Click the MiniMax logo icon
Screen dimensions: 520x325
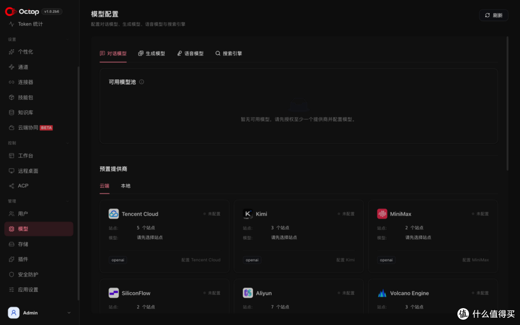click(x=382, y=214)
